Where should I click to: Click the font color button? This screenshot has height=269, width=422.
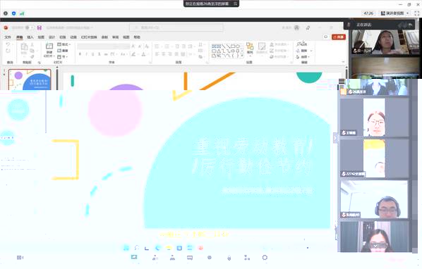pyautogui.click(x=144, y=54)
